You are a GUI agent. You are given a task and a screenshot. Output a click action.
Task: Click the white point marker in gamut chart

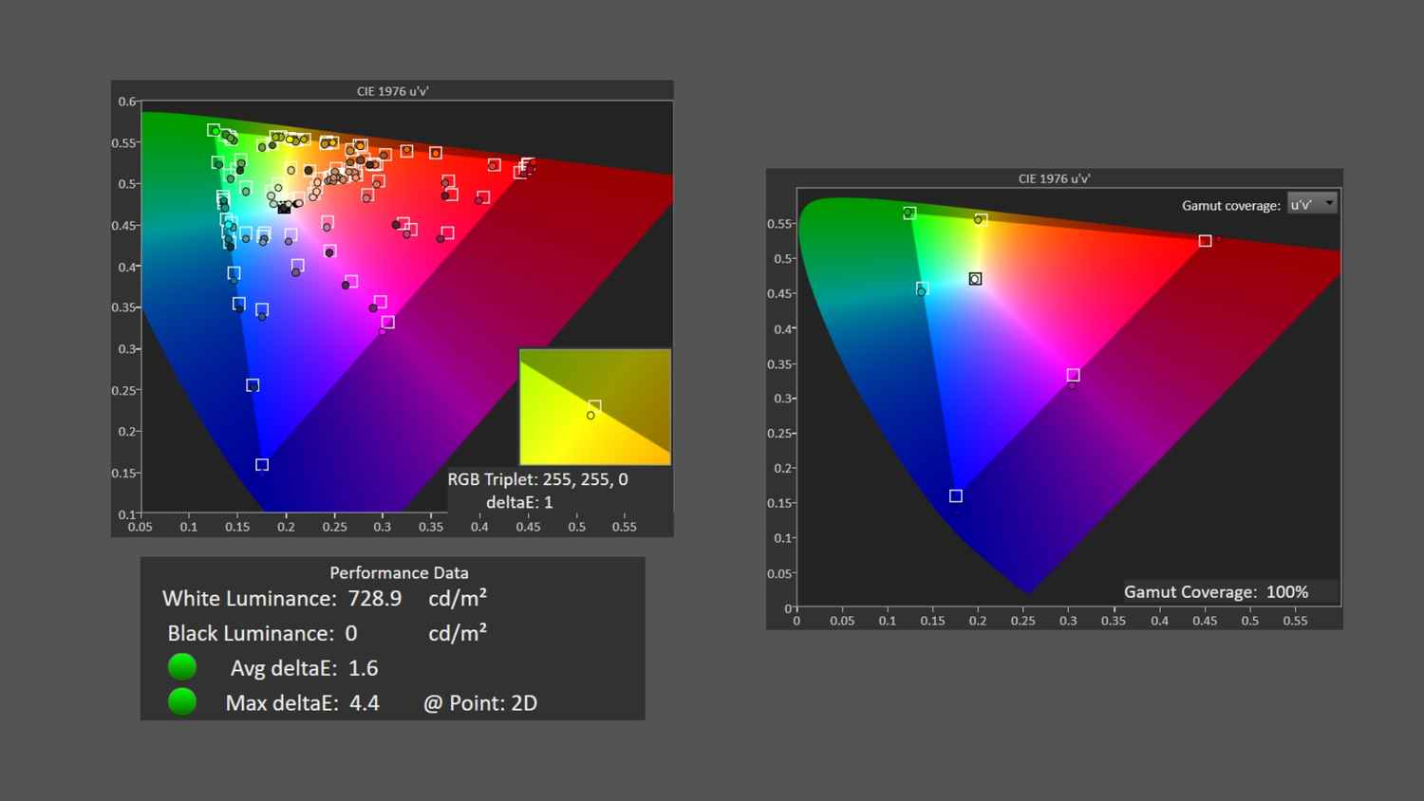(x=975, y=279)
